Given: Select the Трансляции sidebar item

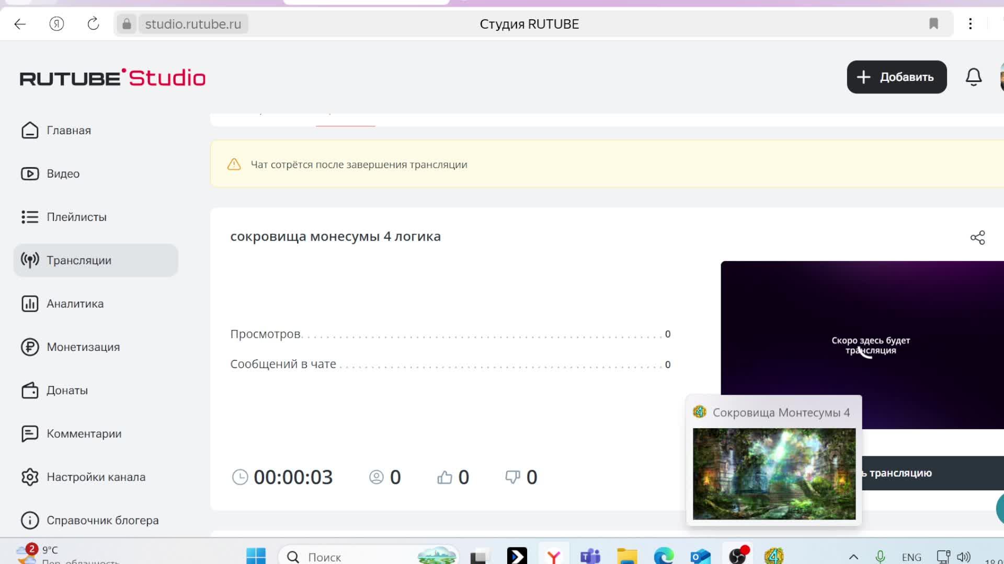Looking at the screenshot, I should pyautogui.click(x=96, y=261).
